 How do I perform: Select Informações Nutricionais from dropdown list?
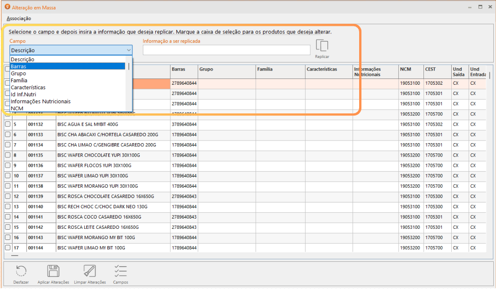tap(67, 102)
